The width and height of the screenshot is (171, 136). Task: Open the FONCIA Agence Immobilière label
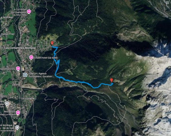41,75
